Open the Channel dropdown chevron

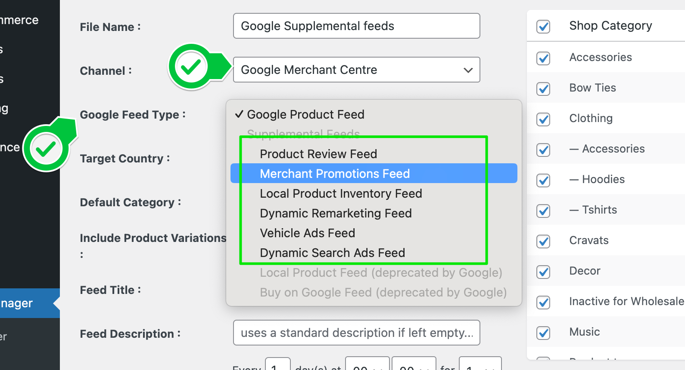click(468, 70)
